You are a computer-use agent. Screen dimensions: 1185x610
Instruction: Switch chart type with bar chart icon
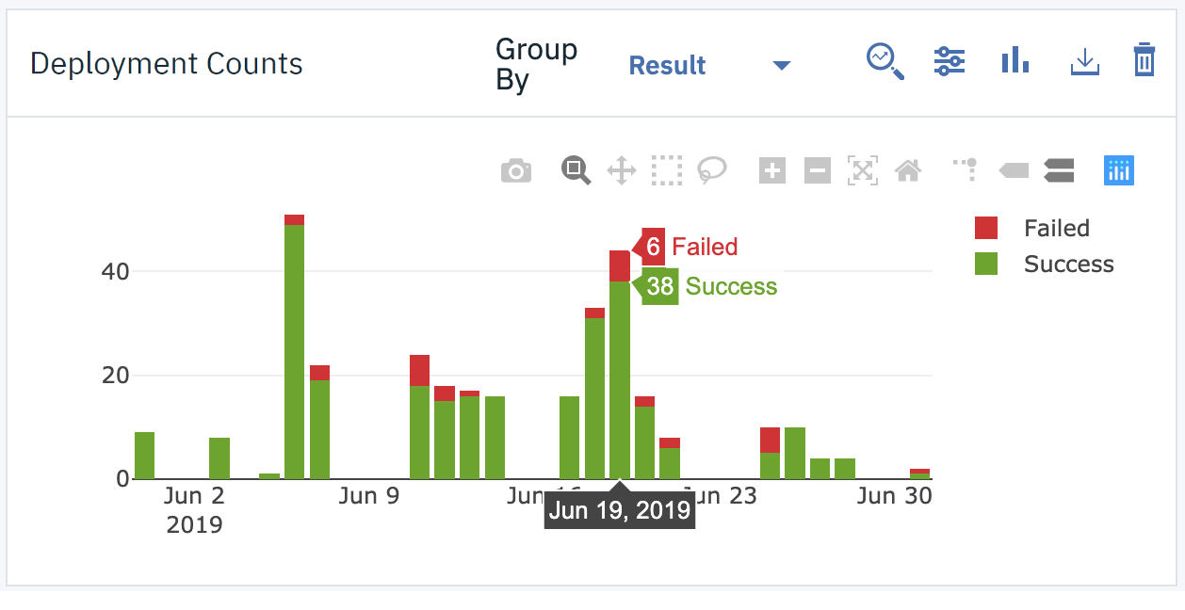pyautogui.click(x=1015, y=62)
